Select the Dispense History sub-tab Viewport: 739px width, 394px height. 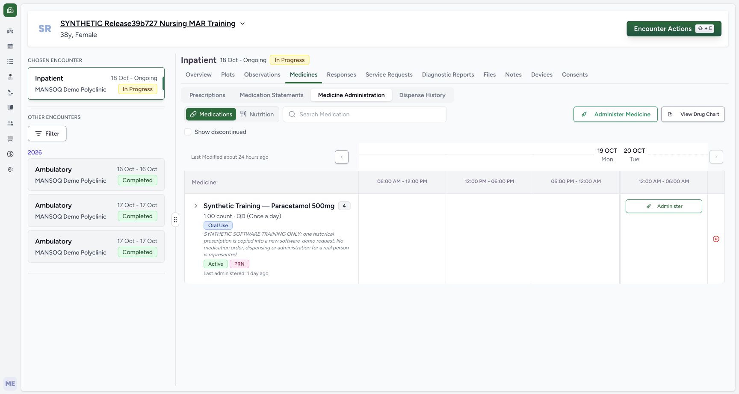(x=423, y=95)
